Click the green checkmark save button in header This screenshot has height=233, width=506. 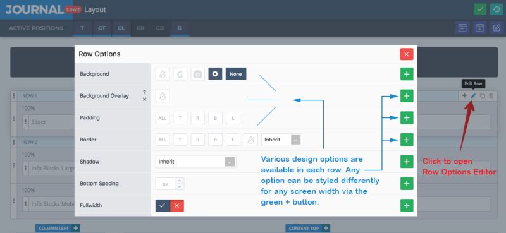[480, 9]
